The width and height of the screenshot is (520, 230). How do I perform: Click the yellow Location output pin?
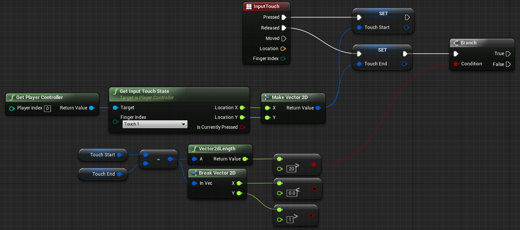[x=283, y=49]
